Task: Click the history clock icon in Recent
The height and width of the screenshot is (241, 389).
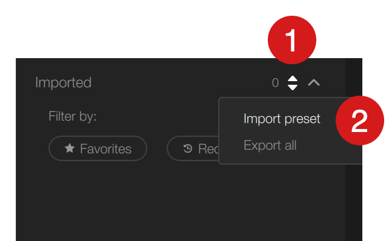Action: coord(188,148)
